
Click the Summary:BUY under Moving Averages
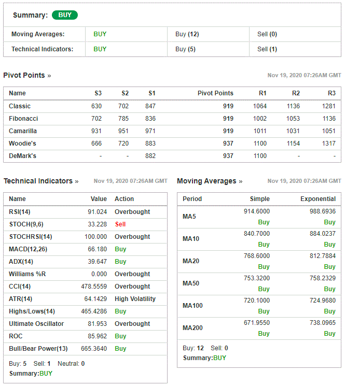point(204,358)
